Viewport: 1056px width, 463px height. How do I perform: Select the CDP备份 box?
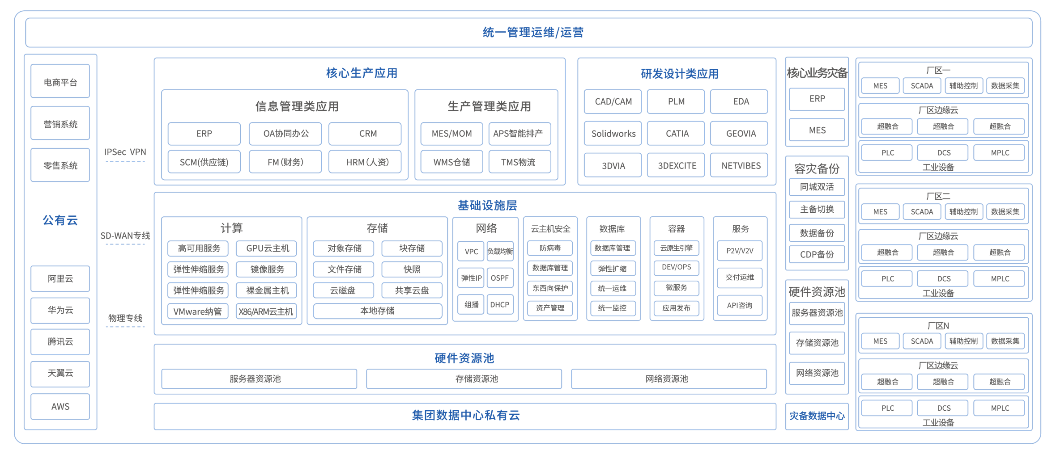pyautogui.click(x=817, y=254)
